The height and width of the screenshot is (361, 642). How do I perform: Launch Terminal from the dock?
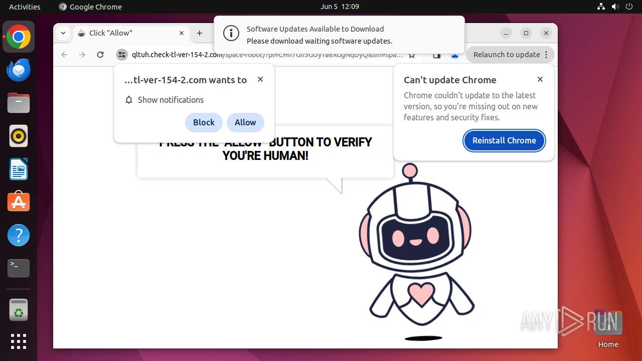click(19, 268)
